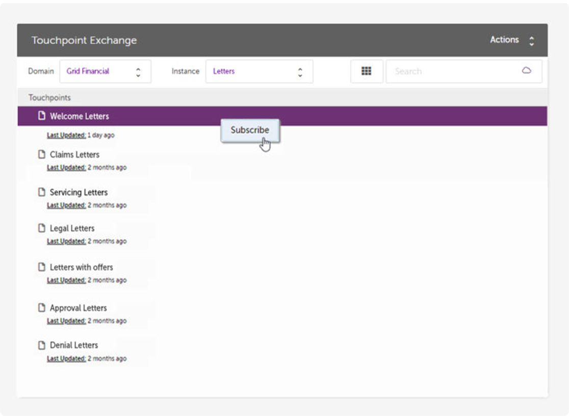Screen dimensions: 569x418
Task: Click the document icon beside Servicing Letters
Action: pos(42,192)
